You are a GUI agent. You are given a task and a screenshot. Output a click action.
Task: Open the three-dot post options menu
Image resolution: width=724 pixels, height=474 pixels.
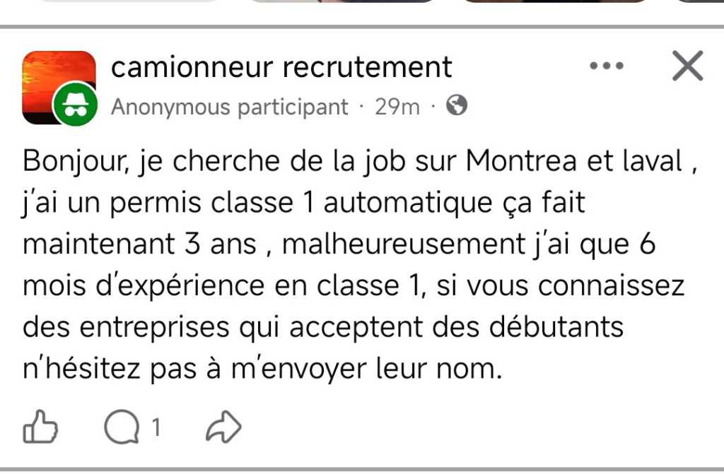pos(606,66)
